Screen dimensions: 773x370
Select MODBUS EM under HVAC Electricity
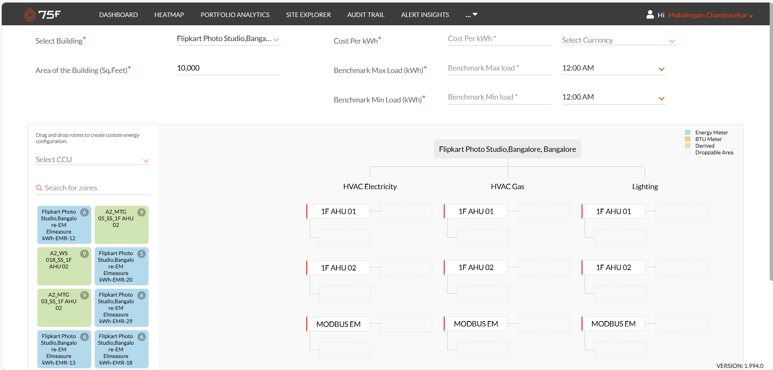tap(338, 324)
